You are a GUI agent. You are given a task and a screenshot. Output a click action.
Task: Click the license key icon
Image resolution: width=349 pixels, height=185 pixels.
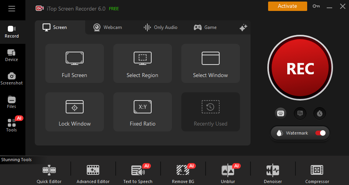click(316, 6)
